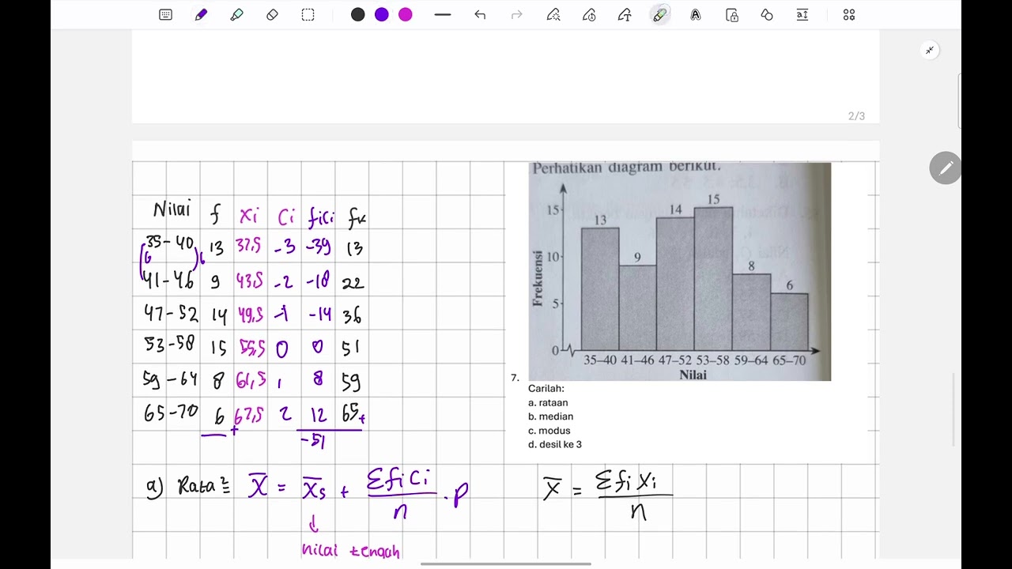This screenshot has width=1012, height=569.
Task: Redo the last undone stroke
Action: tap(516, 15)
